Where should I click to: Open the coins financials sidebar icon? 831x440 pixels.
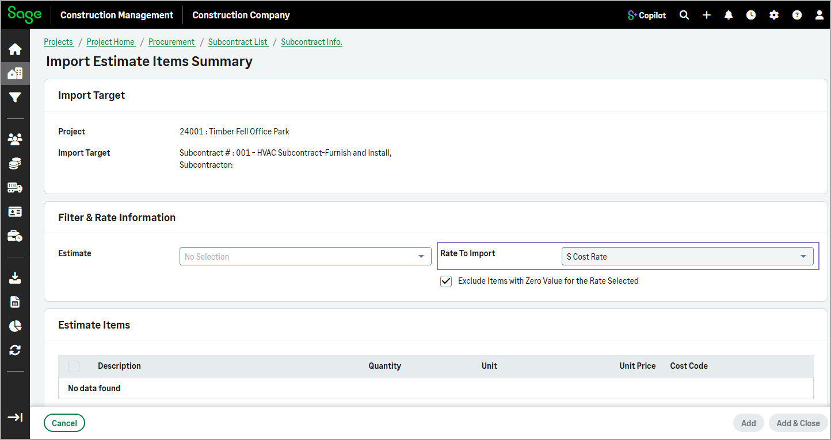point(15,164)
